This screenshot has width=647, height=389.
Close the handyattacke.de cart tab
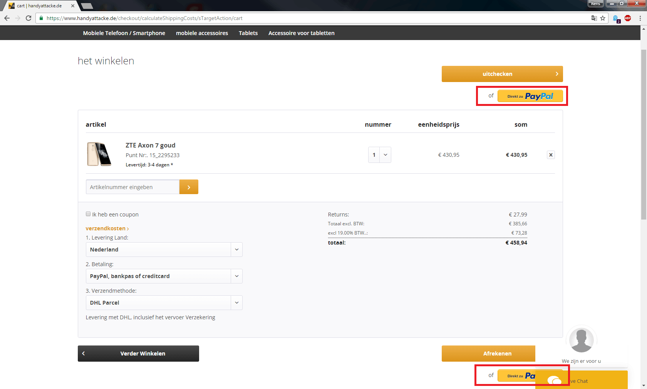coord(73,6)
